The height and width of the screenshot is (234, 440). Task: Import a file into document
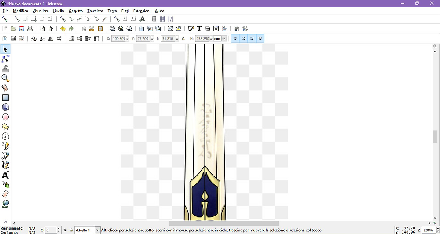(42, 29)
